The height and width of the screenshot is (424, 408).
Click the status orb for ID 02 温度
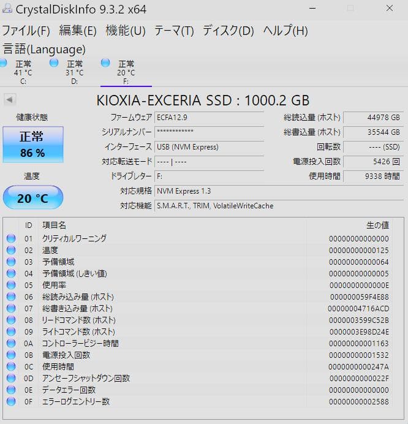tap(11, 250)
